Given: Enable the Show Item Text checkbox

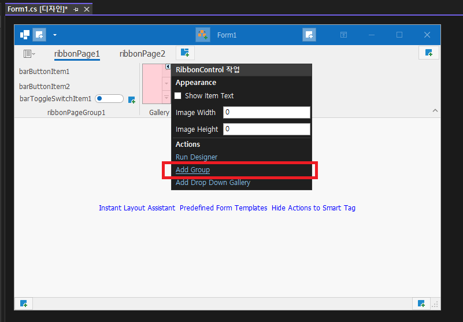Looking at the screenshot, I should click(178, 96).
